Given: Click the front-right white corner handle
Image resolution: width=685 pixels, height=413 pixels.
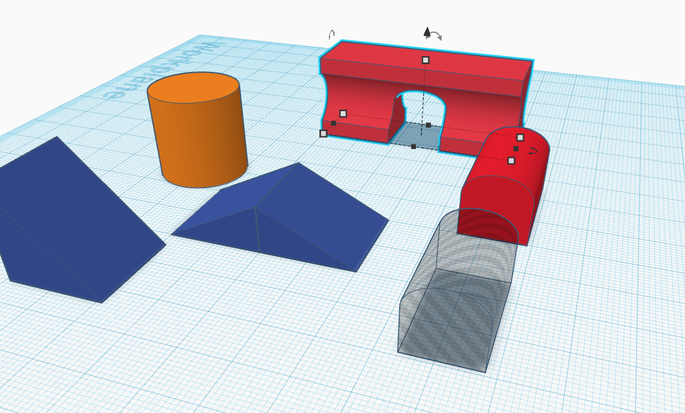Looking at the screenshot, I should click(511, 161).
